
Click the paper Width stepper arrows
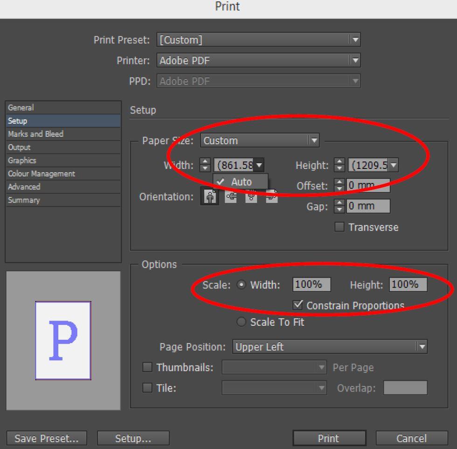[205, 165]
